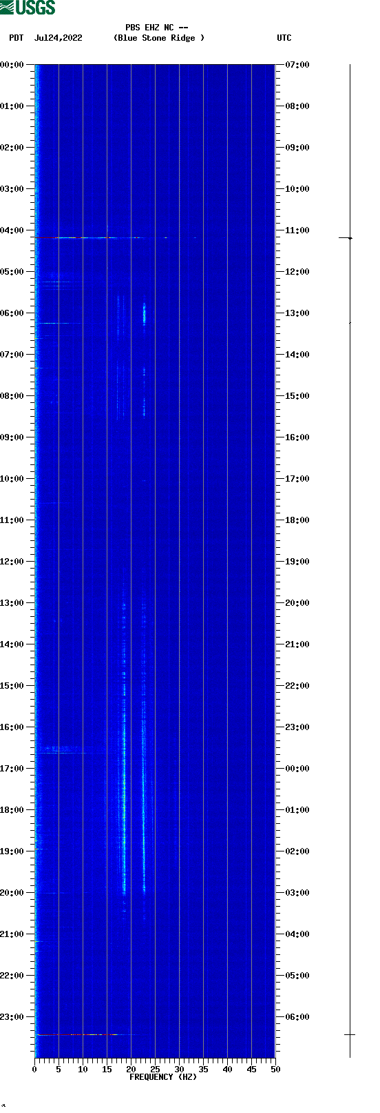Click the '19:00' UTC time label

point(297,561)
